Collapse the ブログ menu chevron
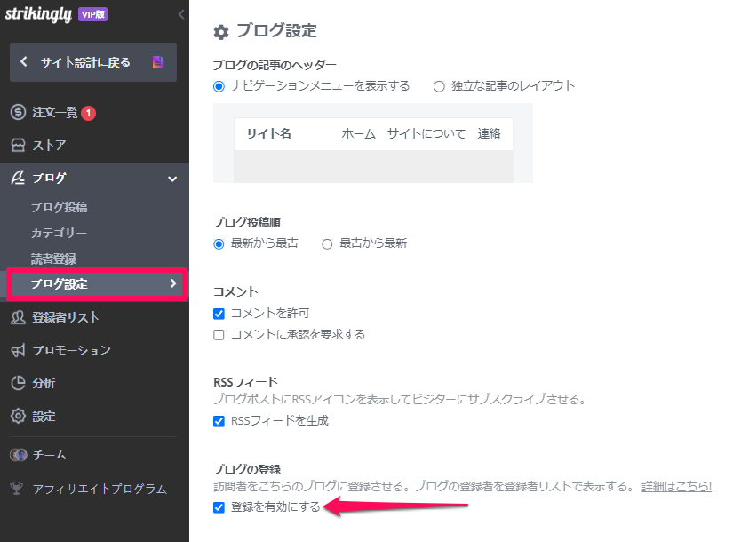 (172, 179)
